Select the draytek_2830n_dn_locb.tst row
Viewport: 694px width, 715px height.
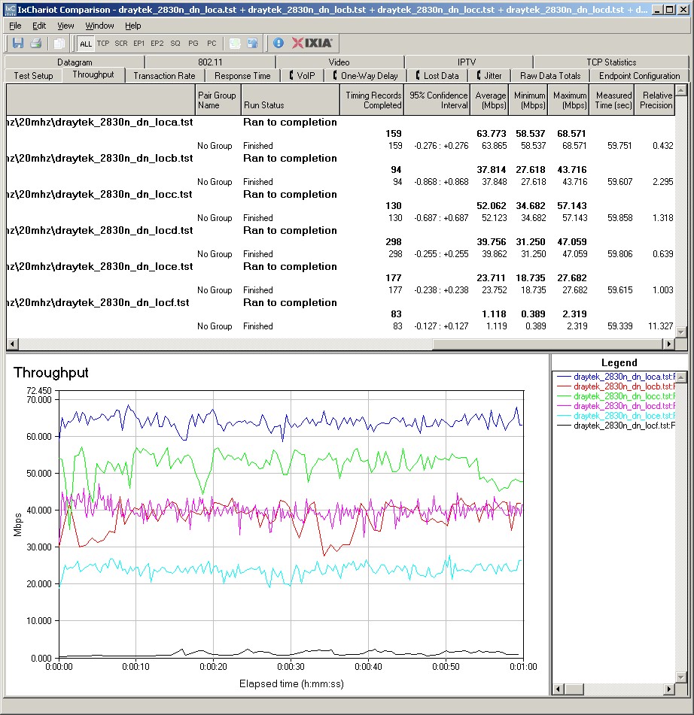pos(340,158)
